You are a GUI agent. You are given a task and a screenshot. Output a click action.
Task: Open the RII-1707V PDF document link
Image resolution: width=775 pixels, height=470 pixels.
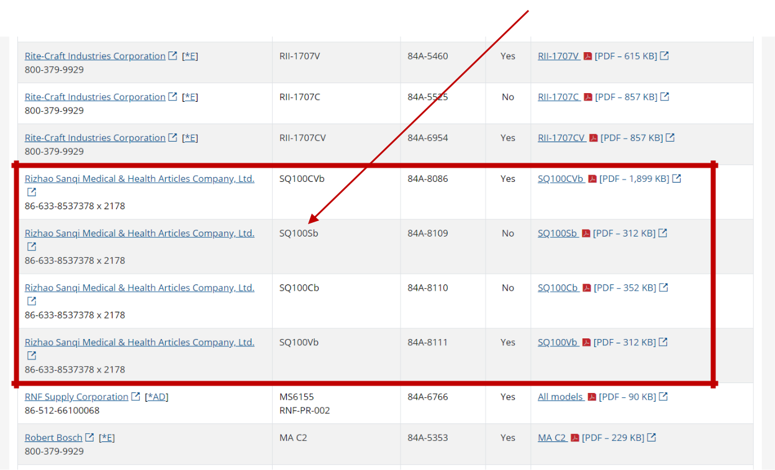pos(558,56)
